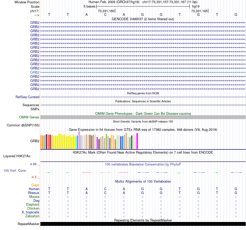Click the 100 Vert. Cons label
246x230 pixels.
point(15,170)
